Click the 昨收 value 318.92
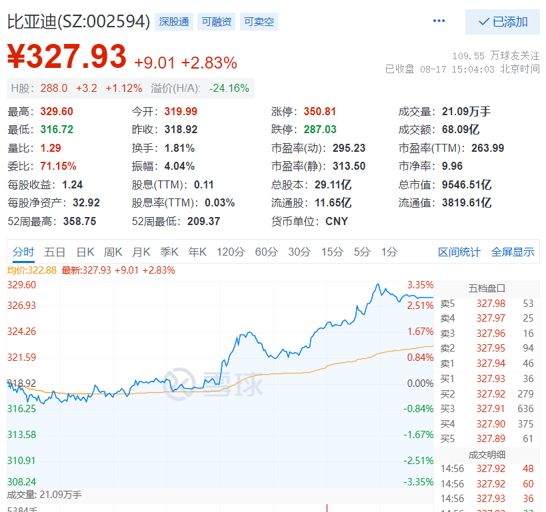The image size is (546, 512). click(181, 130)
